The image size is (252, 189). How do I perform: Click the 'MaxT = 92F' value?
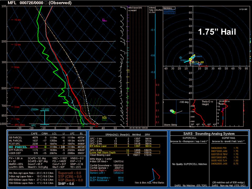coord(59,167)
